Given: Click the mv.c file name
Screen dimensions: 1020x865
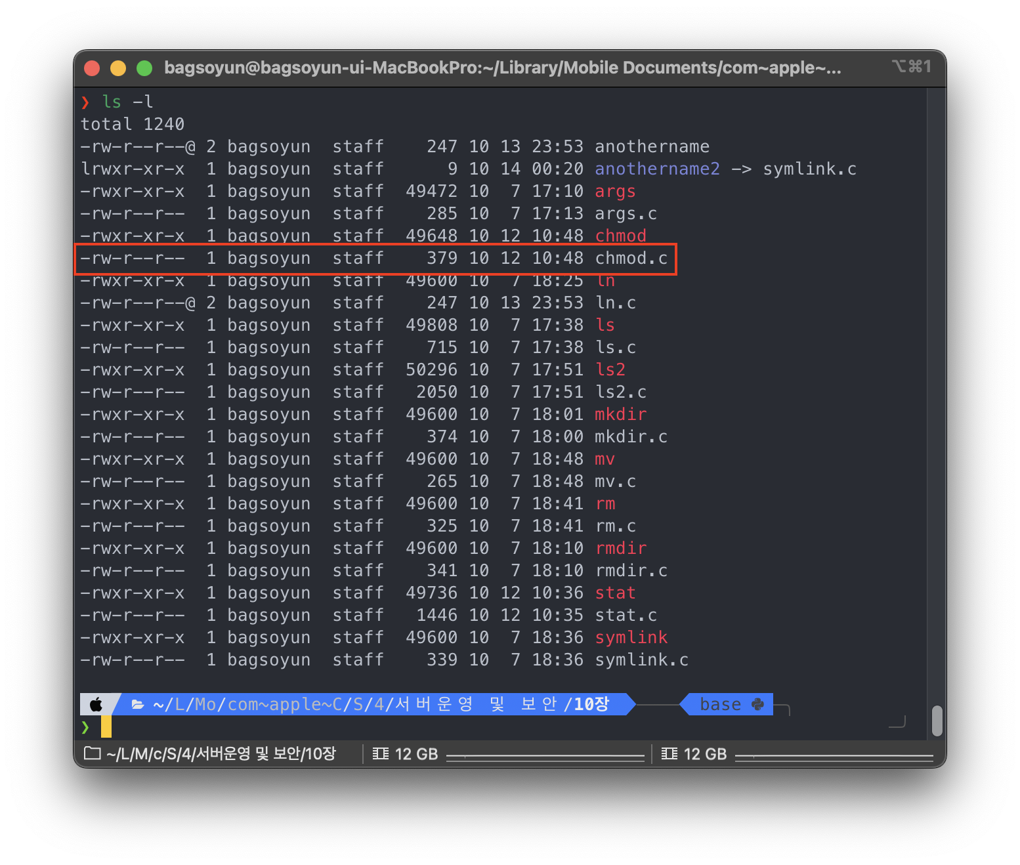Looking at the screenshot, I should [616, 481].
